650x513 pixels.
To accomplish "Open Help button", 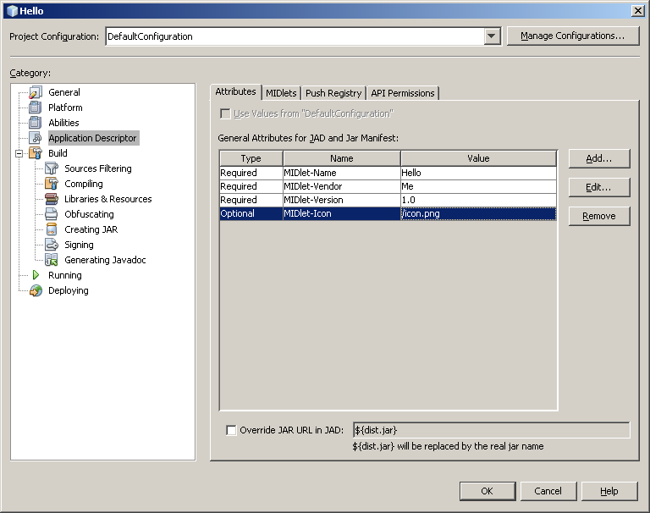I will tap(609, 491).
